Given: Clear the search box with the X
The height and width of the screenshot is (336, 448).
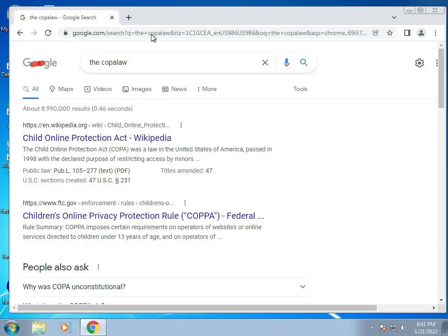Looking at the screenshot, I should (x=265, y=62).
